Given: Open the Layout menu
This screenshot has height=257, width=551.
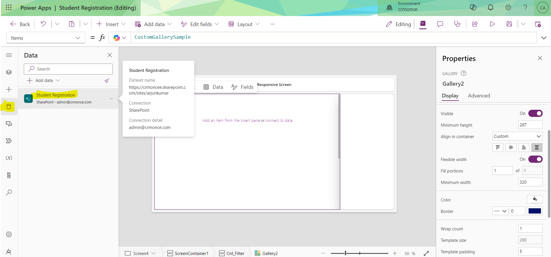Looking at the screenshot, I should click(244, 24).
